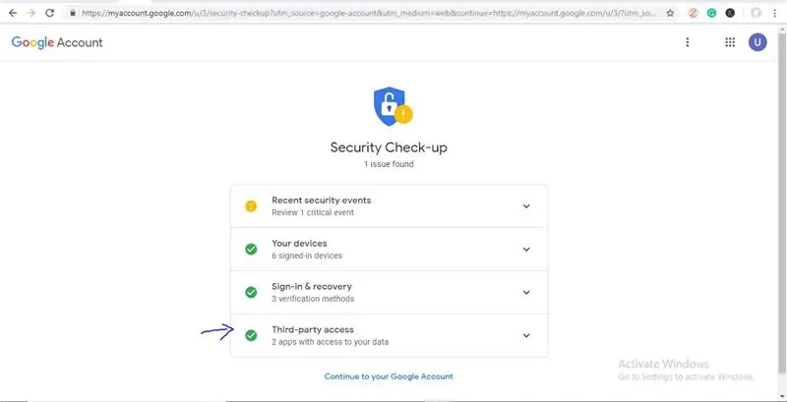
Task: Open the Third-party access row
Action: (389, 335)
